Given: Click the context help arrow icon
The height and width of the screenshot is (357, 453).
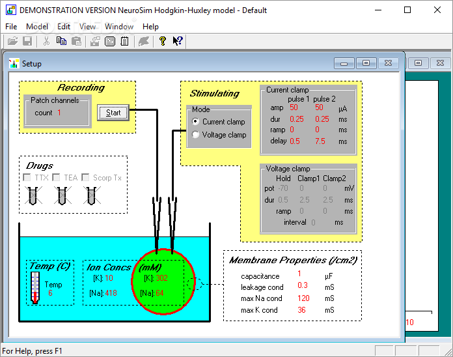Looking at the screenshot, I should (x=178, y=41).
